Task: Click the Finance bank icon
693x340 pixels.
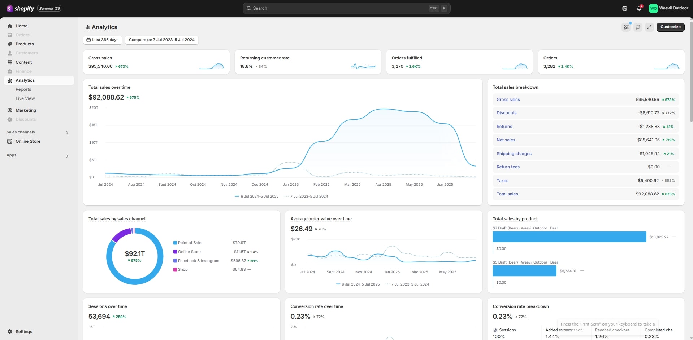Action: tap(10, 71)
